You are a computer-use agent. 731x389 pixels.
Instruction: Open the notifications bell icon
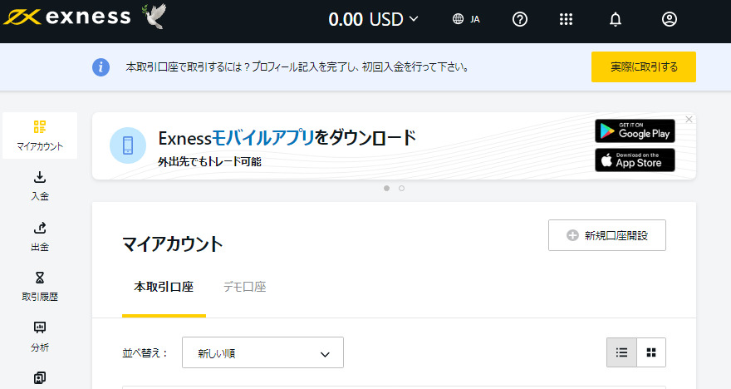[616, 19]
